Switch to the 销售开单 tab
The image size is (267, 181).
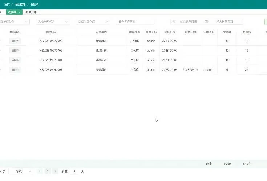click(31, 12)
